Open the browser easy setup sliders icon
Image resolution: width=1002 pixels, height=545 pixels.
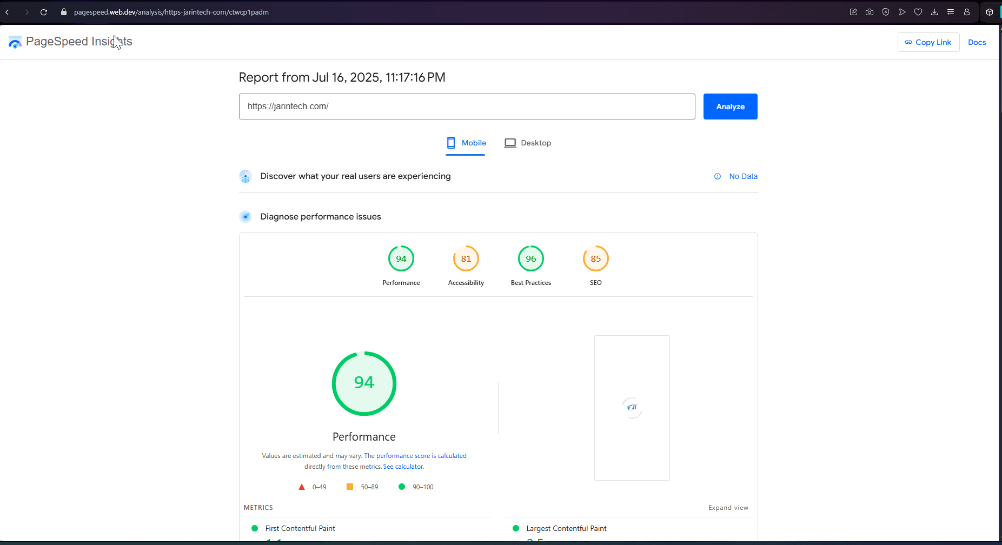[x=951, y=12]
